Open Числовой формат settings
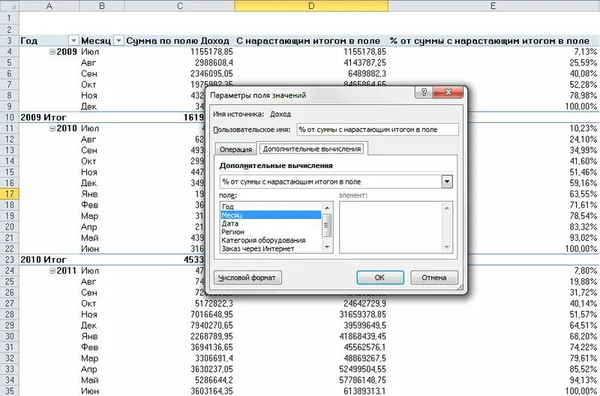The image size is (600, 396). pyautogui.click(x=247, y=277)
